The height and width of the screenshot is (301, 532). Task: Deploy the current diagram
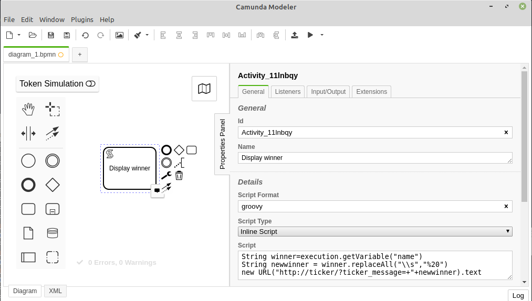pos(295,35)
